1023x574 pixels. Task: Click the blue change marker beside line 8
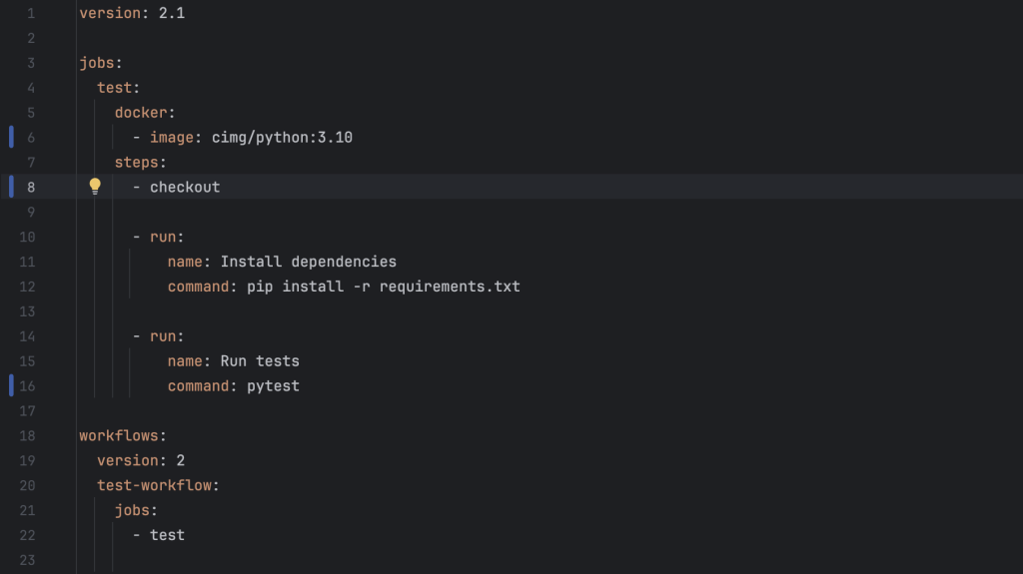tap(12, 187)
